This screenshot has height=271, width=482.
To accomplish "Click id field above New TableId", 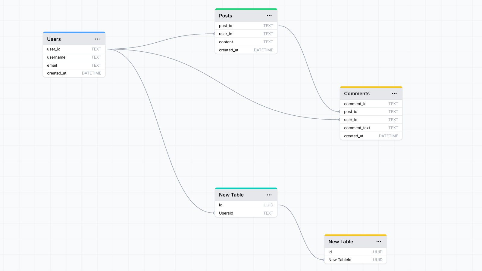I will pyautogui.click(x=355, y=252).
